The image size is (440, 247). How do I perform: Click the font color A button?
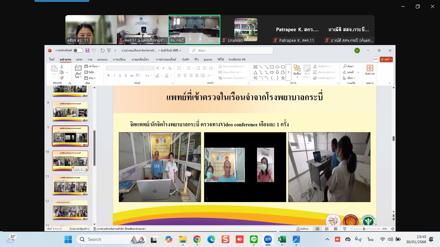tap(167, 76)
